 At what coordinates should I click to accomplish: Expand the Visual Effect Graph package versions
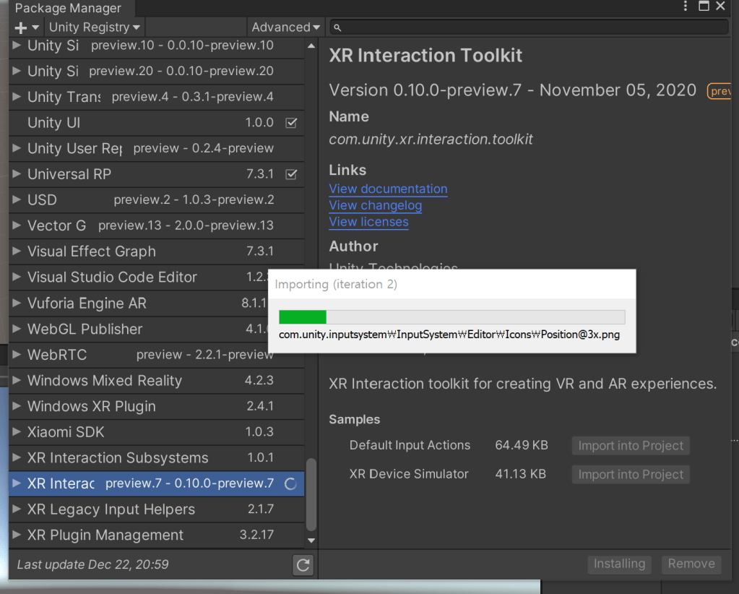tap(17, 252)
